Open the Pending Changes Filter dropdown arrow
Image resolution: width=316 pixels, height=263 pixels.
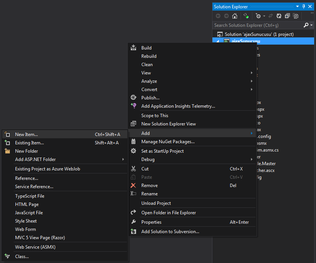tap(264, 16)
